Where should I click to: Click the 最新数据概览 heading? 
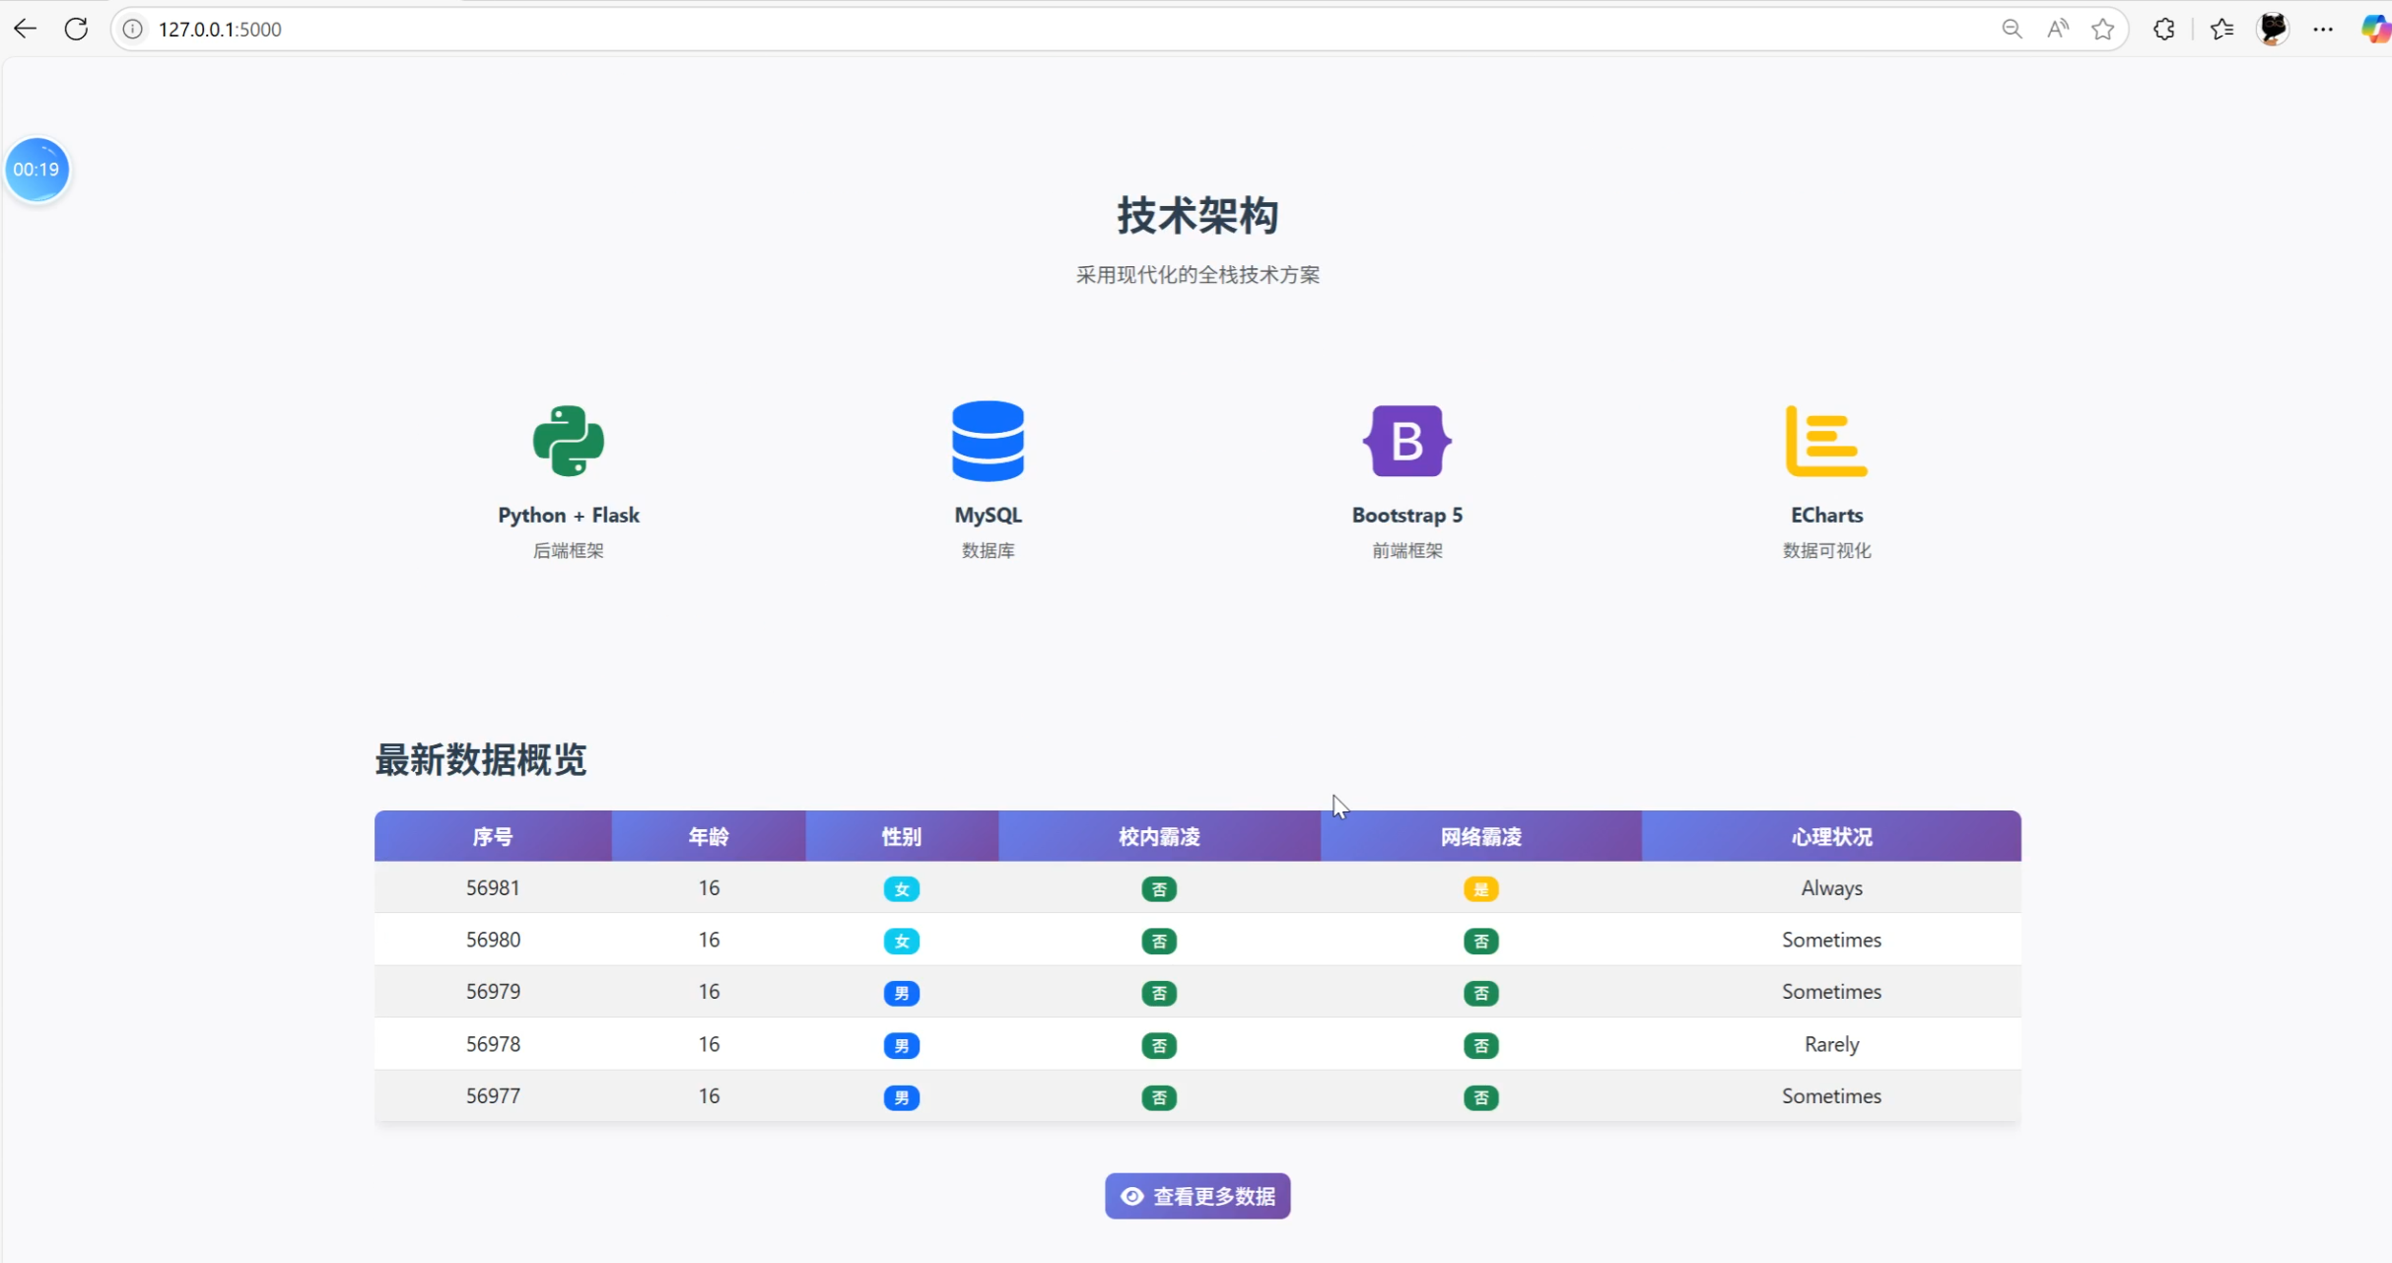pyautogui.click(x=480, y=760)
